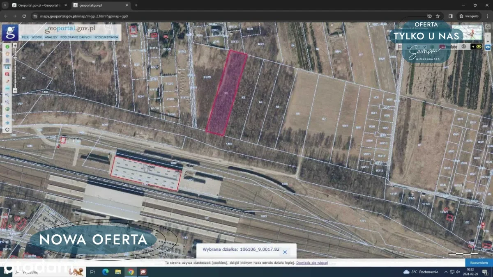
Task: Select the pan hand tool
Action: pos(7,53)
